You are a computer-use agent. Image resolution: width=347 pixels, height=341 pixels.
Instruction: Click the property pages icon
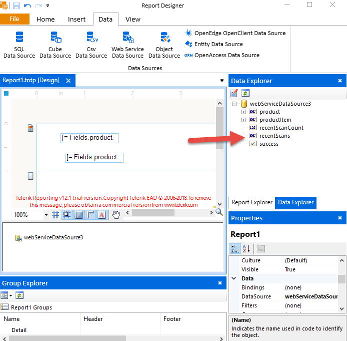pyautogui.click(x=261, y=249)
